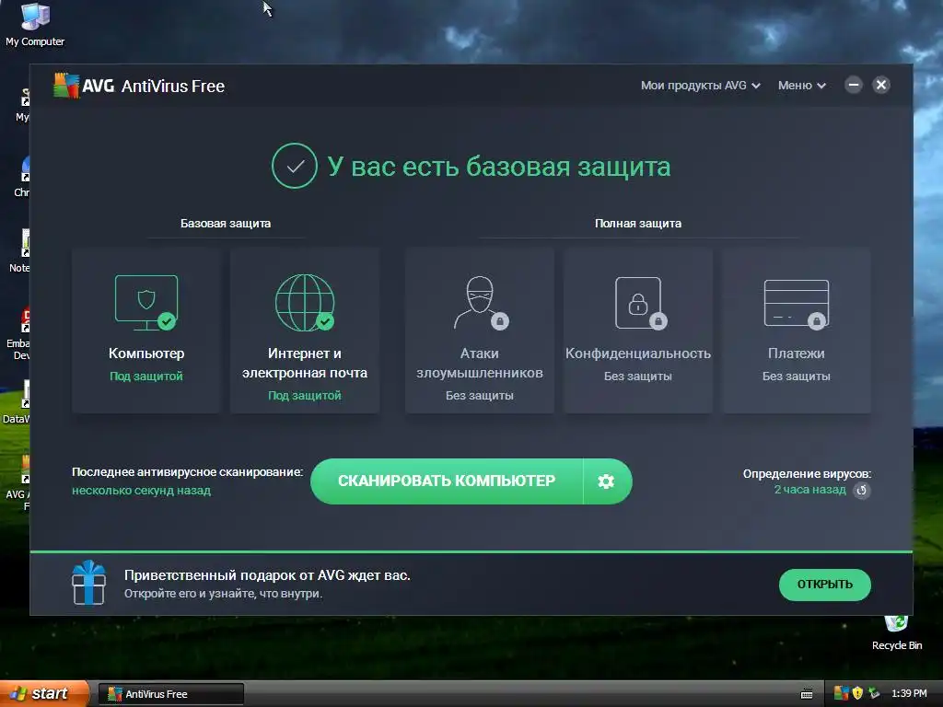This screenshot has height=707, width=943.
Task: Click несколько секунд назад scan link
Action: coord(141,491)
